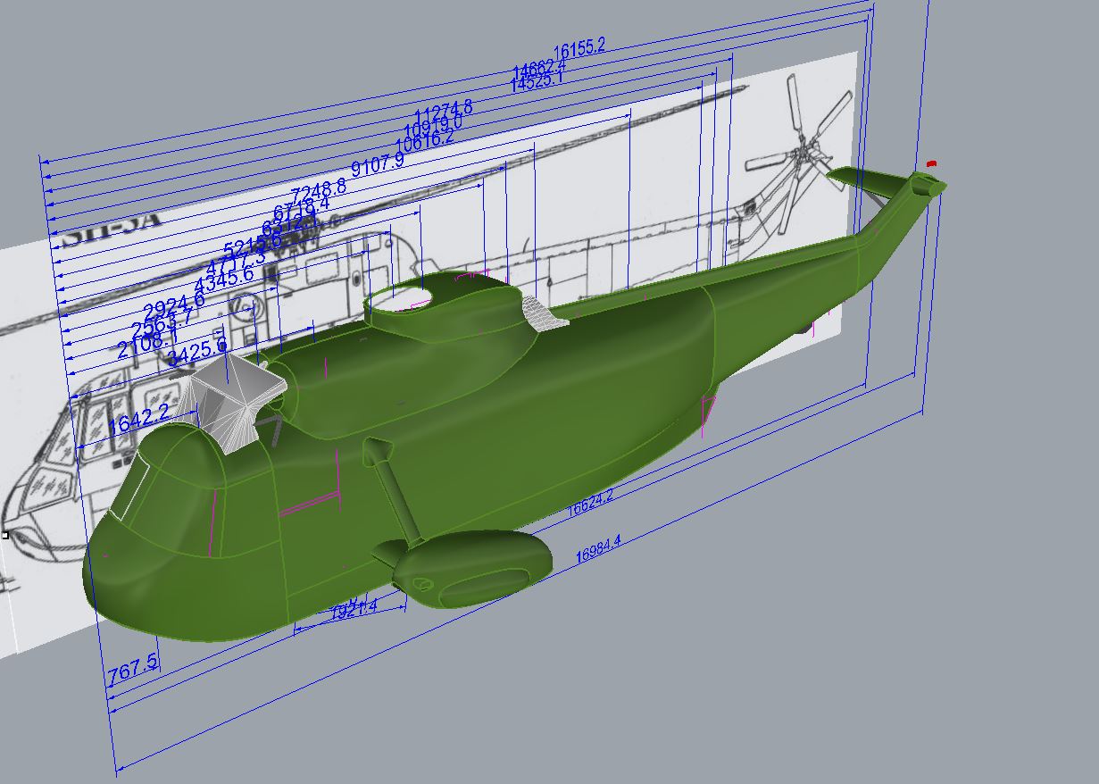Screen dimensions: 1099x784
Task: Select the 16155.2 dimension label
Action: pyautogui.click(x=579, y=49)
